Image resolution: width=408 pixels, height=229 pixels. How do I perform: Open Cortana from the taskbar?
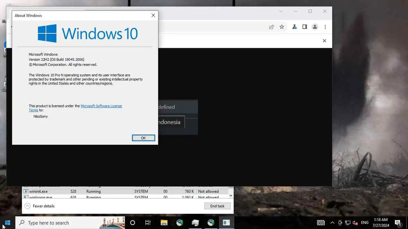coord(133,223)
